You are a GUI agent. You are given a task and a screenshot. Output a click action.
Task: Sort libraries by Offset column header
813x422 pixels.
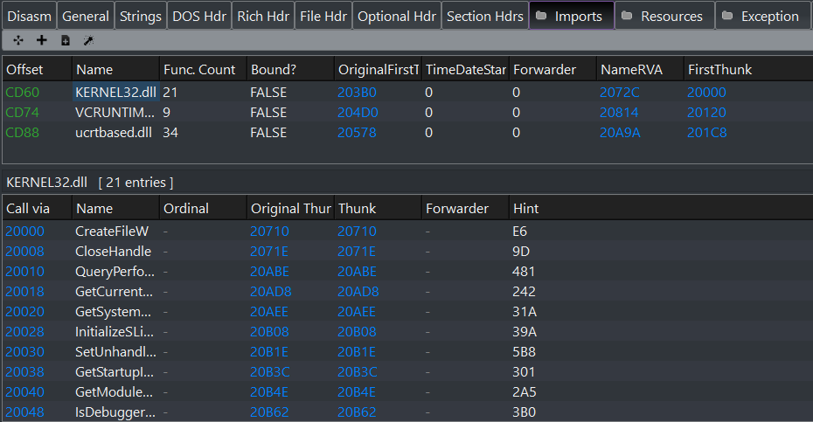click(37, 70)
